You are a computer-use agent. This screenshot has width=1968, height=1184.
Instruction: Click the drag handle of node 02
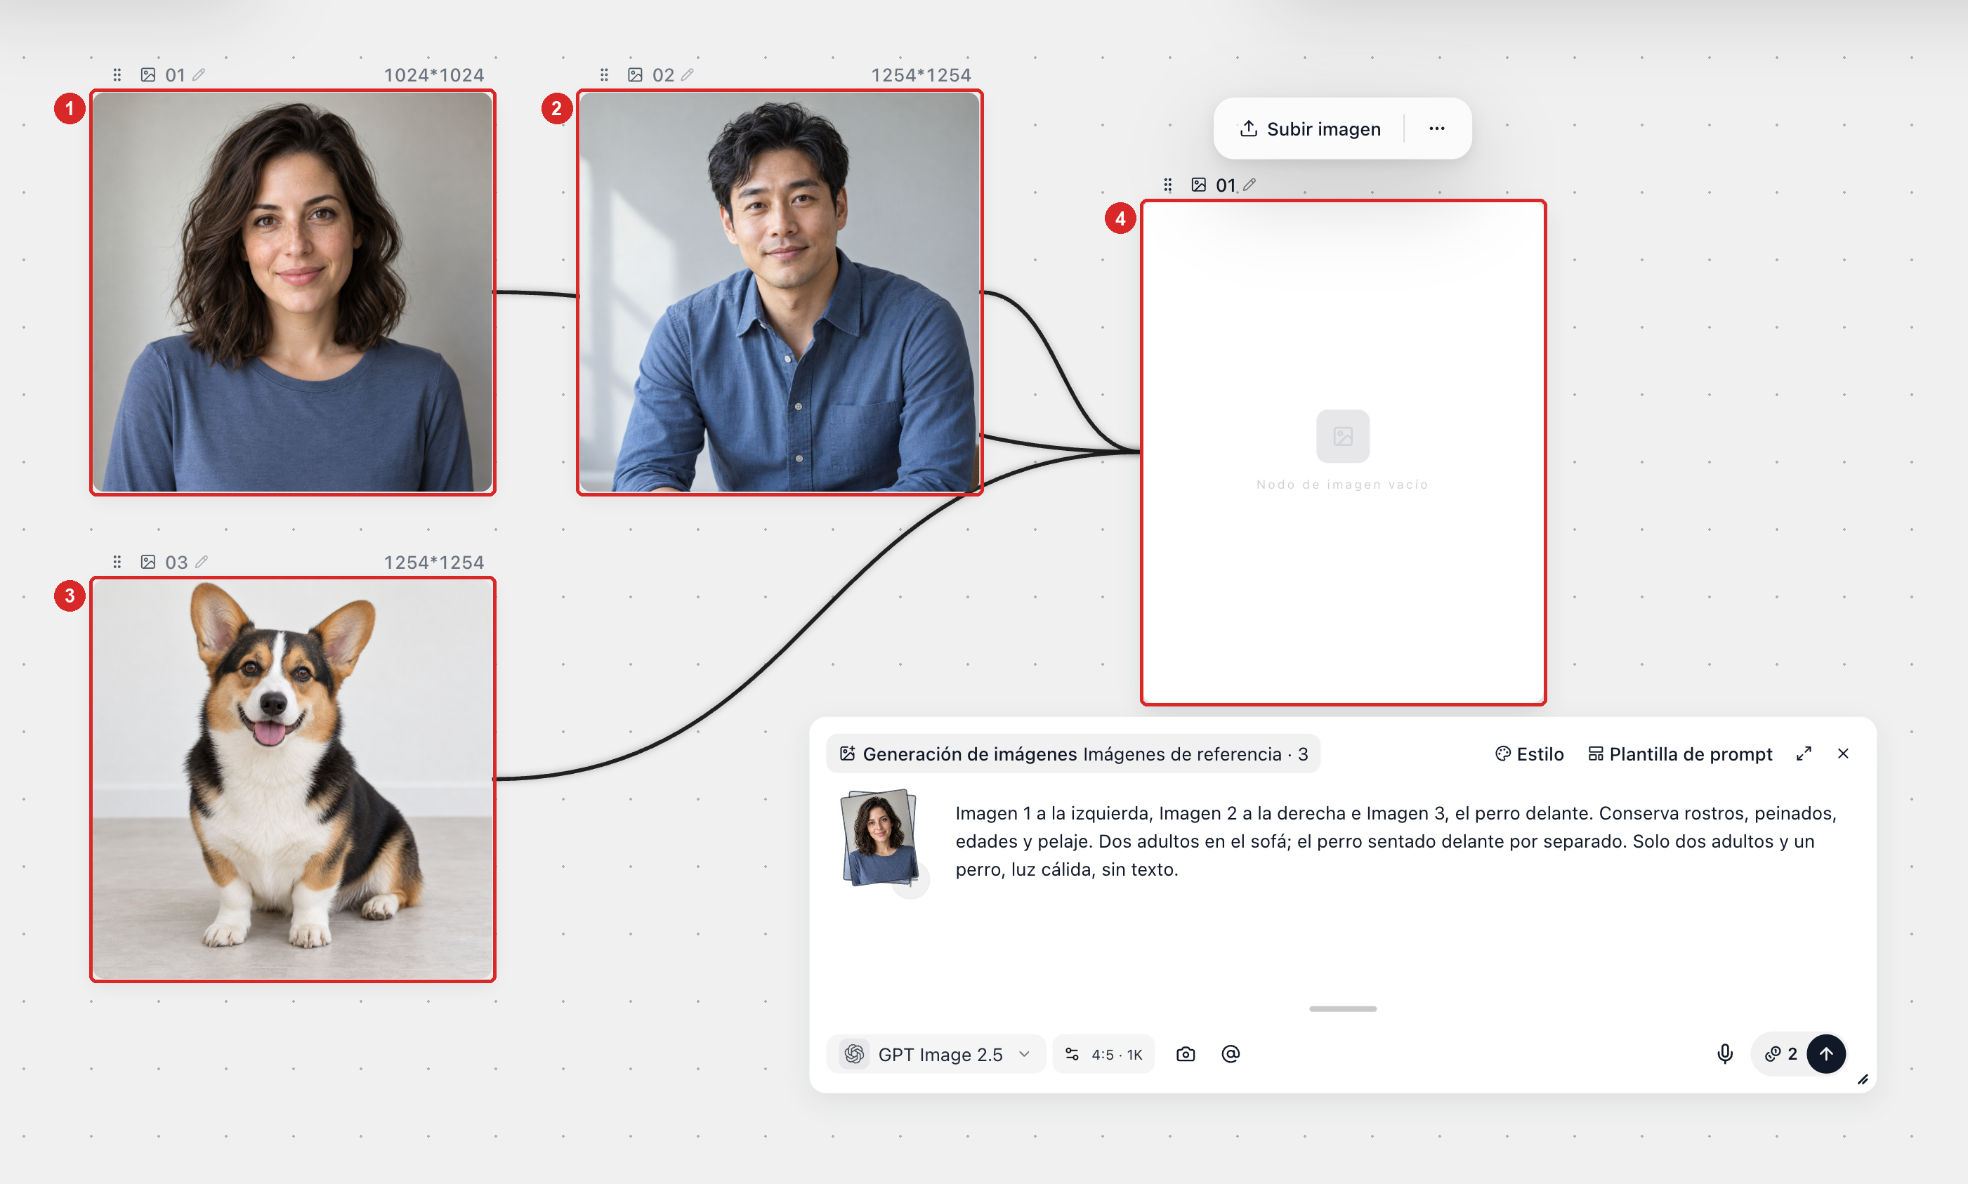click(604, 75)
